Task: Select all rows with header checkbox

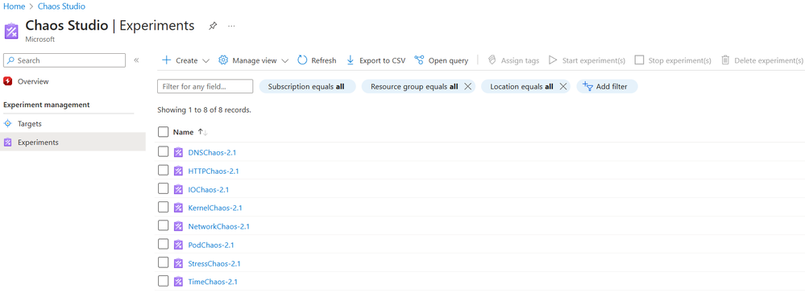Action: tap(164, 132)
